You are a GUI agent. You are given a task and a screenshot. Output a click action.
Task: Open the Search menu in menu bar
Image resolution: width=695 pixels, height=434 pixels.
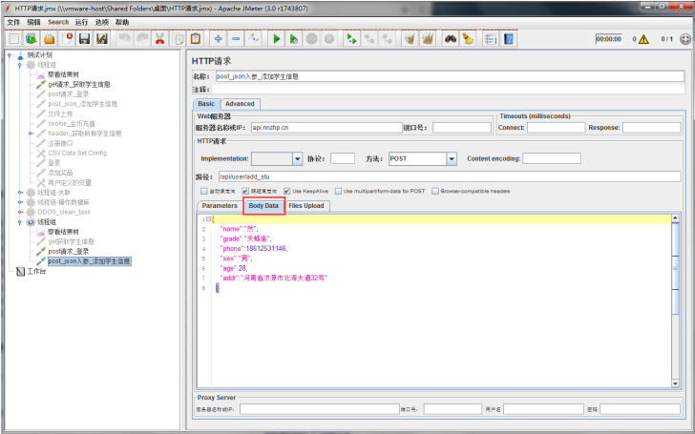tap(58, 21)
